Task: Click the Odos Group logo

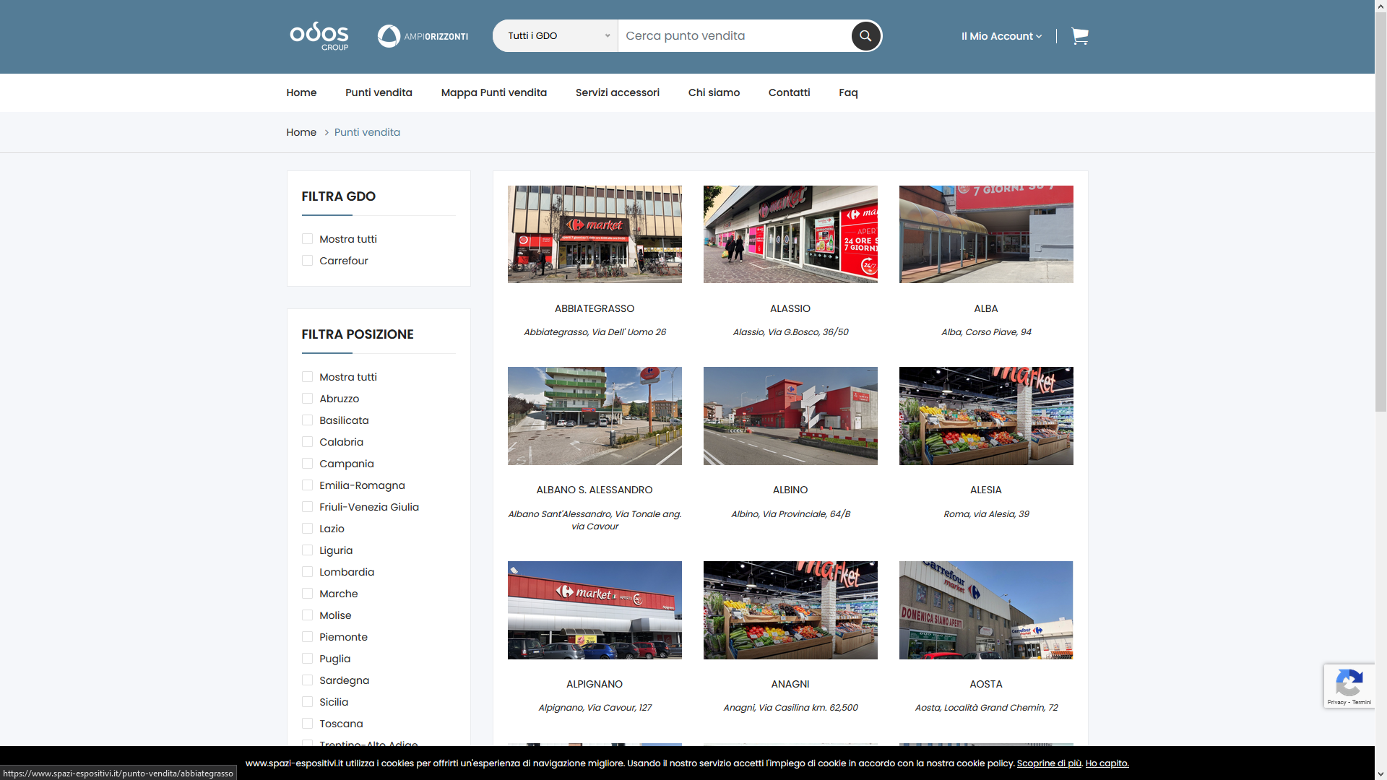Action: [x=319, y=36]
